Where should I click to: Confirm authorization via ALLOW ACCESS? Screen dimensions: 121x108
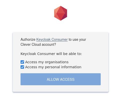point(61,79)
